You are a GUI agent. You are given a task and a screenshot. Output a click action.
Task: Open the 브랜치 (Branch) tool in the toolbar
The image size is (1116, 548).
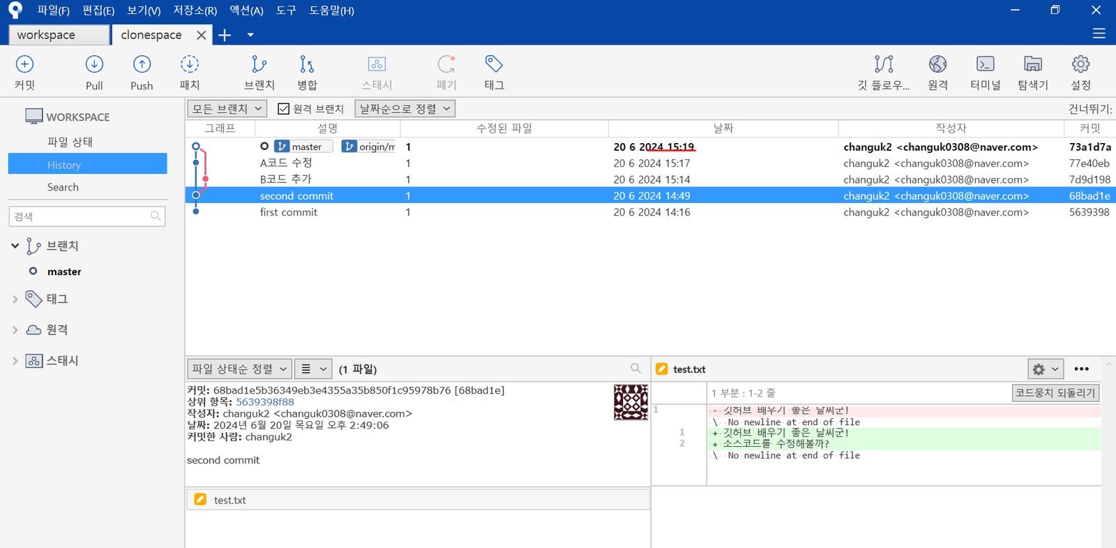259,64
